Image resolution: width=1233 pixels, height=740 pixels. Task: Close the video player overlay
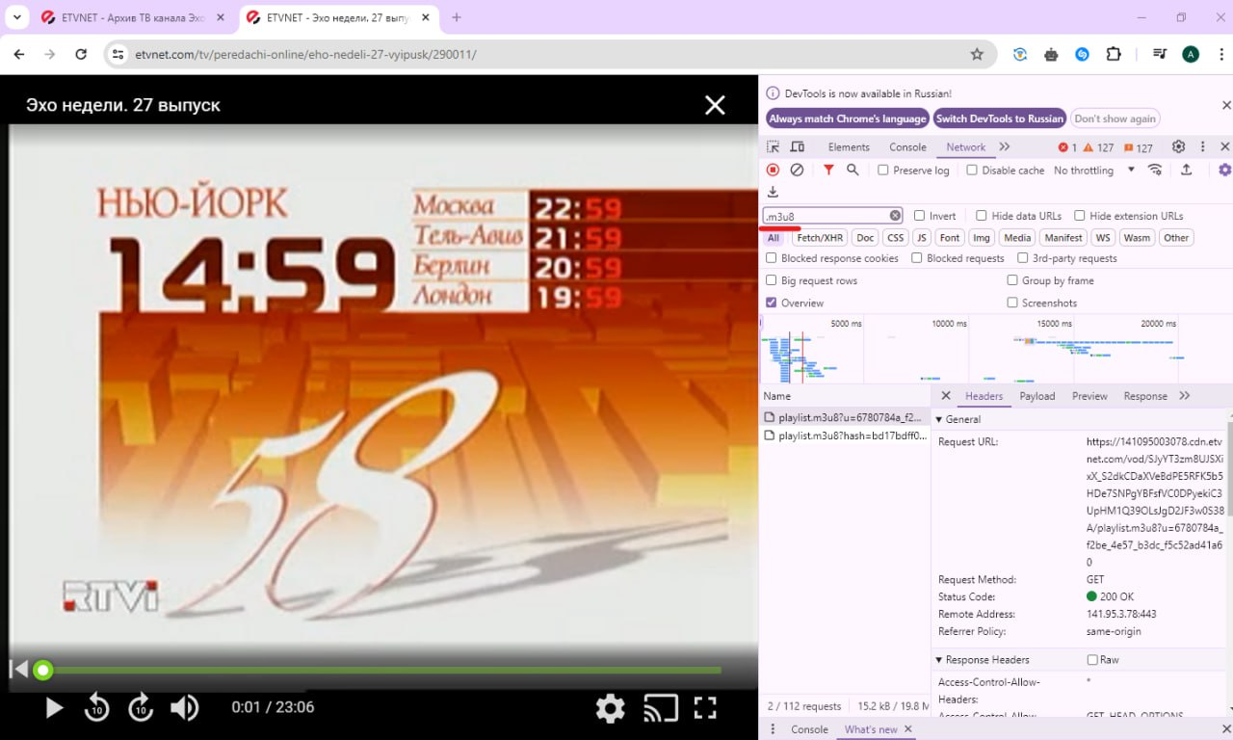715,105
